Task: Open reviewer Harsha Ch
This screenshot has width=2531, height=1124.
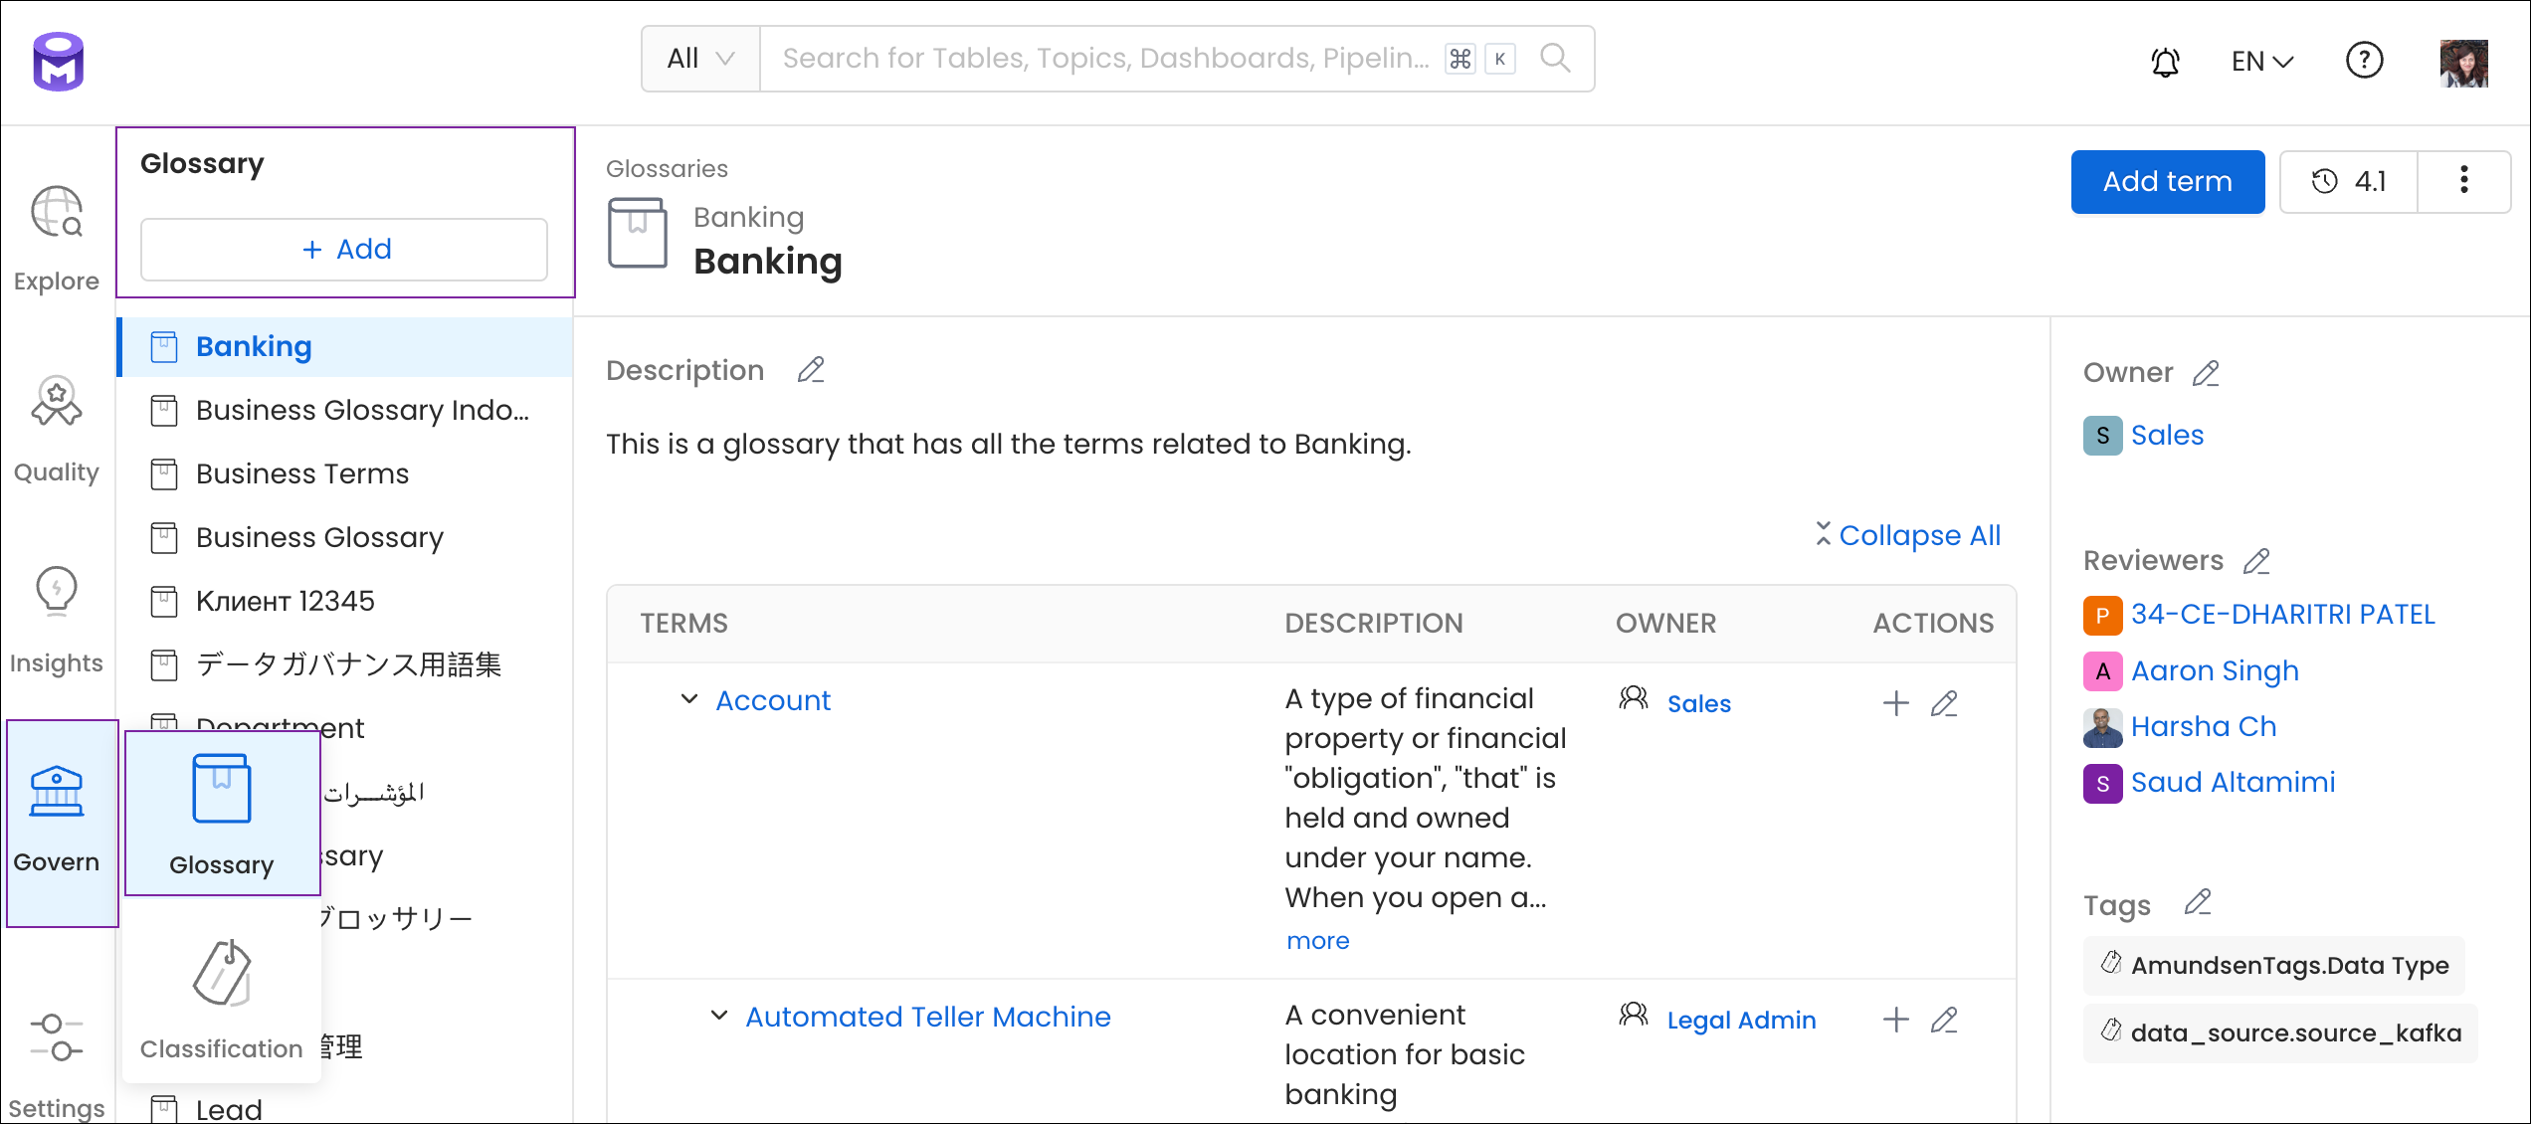Action: [2203, 726]
